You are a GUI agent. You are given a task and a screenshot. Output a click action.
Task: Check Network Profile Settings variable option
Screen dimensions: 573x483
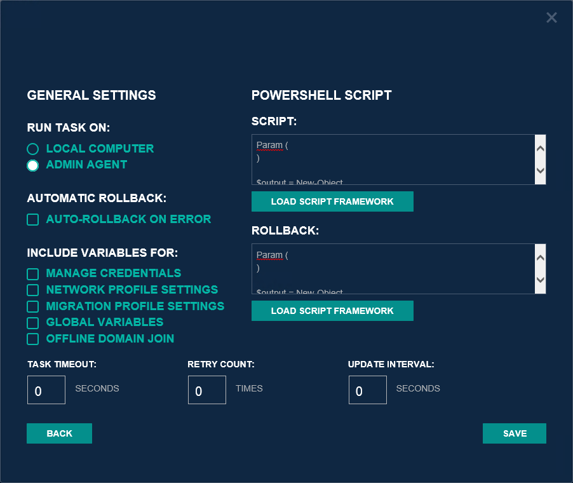[x=33, y=290]
